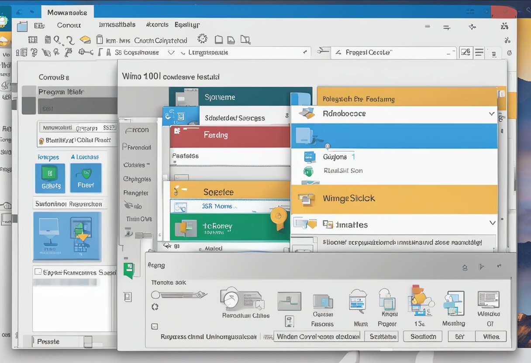Switch to the Imessitbals tab
The image size is (531, 363).
pyautogui.click(x=117, y=25)
